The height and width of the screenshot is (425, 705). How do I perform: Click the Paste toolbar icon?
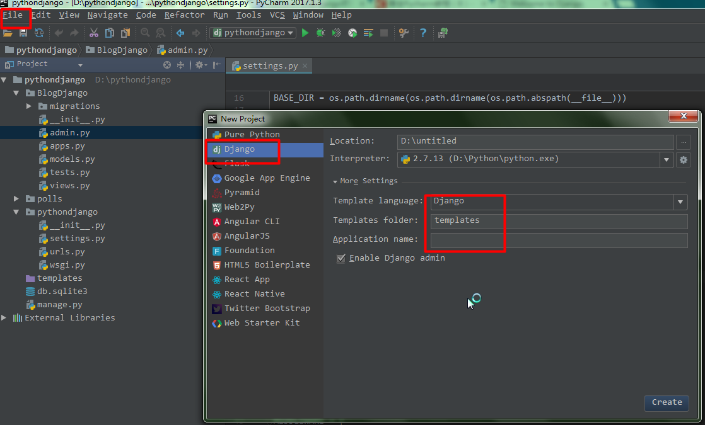pos(125,33)
